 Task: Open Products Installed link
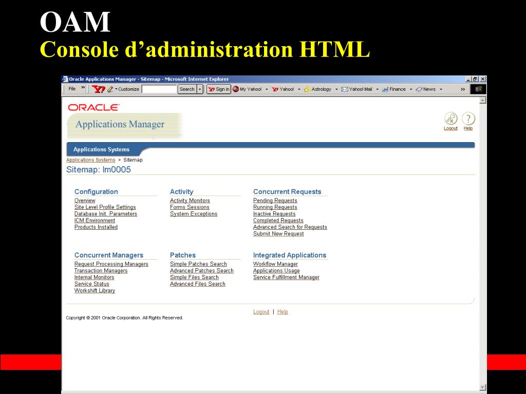pos(96,227)
